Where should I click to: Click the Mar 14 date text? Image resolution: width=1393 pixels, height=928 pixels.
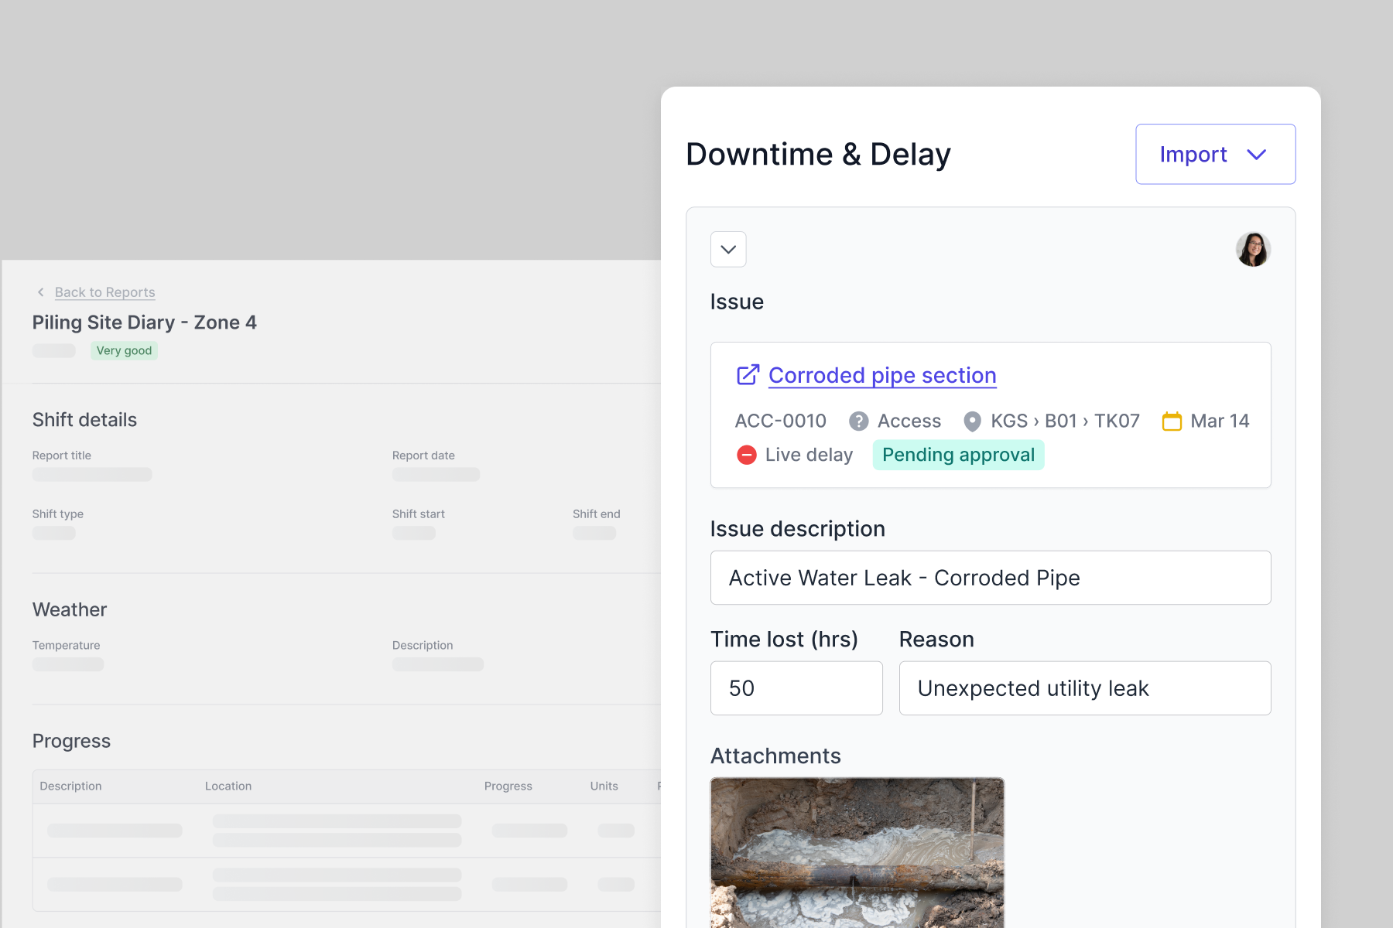pyautogui.click(x=1220, y=421)
